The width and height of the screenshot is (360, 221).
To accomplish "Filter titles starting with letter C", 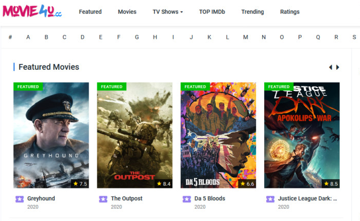I will pyautogui.click(x=64, y=37).
